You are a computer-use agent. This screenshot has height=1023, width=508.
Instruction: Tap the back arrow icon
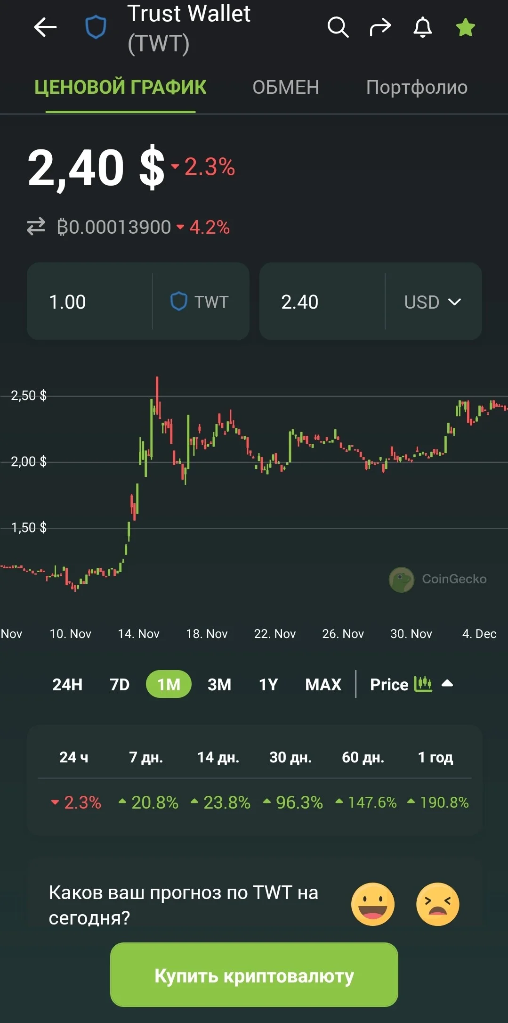pos(45,27)
